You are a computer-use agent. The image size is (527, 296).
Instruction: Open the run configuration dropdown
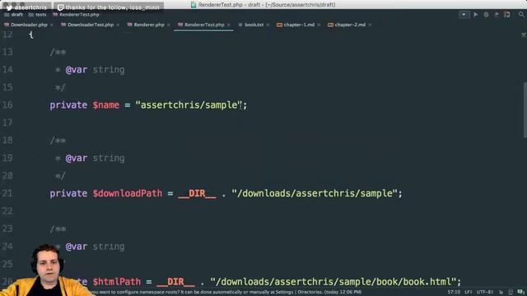click(464, 15)
